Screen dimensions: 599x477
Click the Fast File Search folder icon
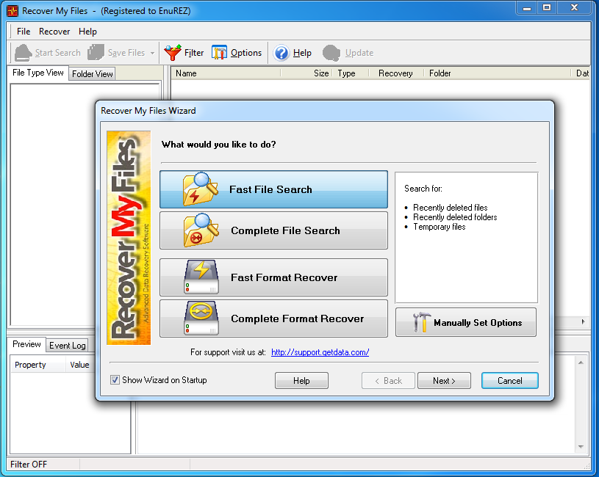(201, 189)
